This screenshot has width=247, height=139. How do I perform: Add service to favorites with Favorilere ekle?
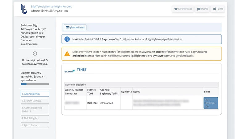coord(183,9)
